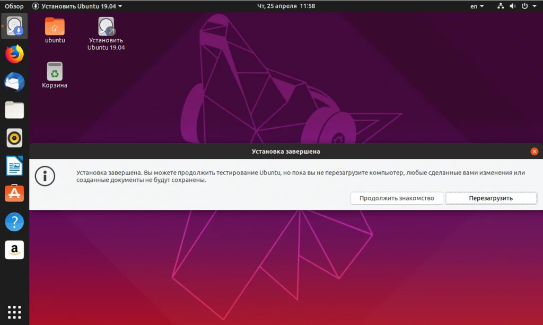Open the clock calendar Чт, 25 апреля 11:58

(x=286, y=6)
